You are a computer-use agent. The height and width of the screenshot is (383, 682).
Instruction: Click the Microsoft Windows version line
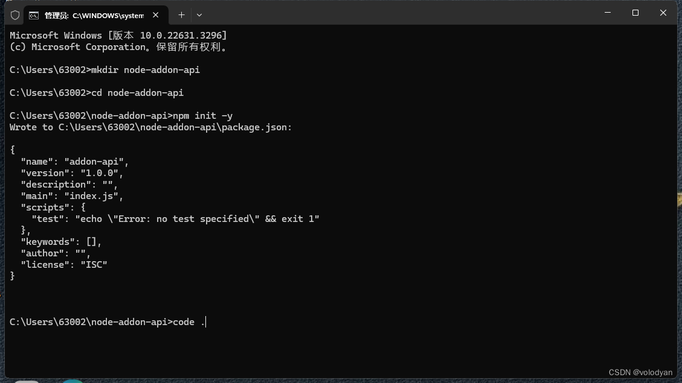pos(117,35)
